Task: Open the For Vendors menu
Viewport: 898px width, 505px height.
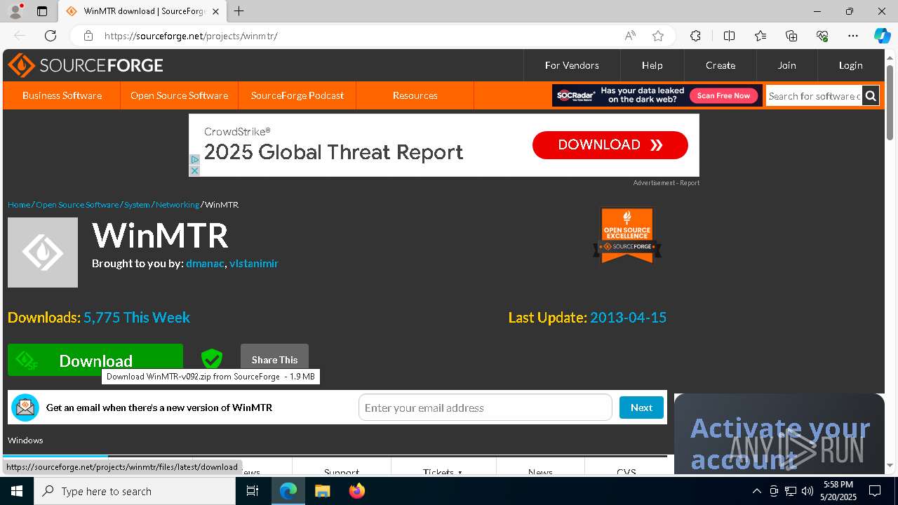Action: click(572, 65)
